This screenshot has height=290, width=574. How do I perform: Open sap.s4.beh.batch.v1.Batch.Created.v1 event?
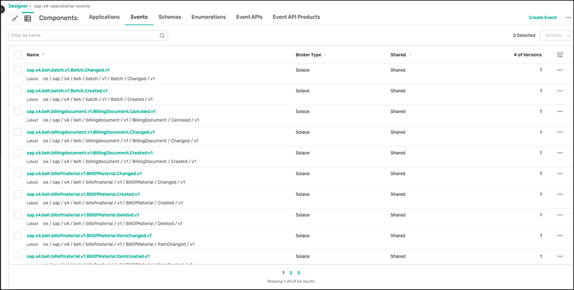pos(67,91)
